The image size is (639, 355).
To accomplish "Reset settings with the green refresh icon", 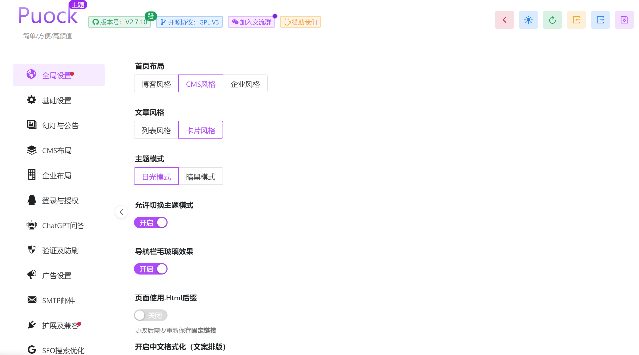I will coord(552,20).
